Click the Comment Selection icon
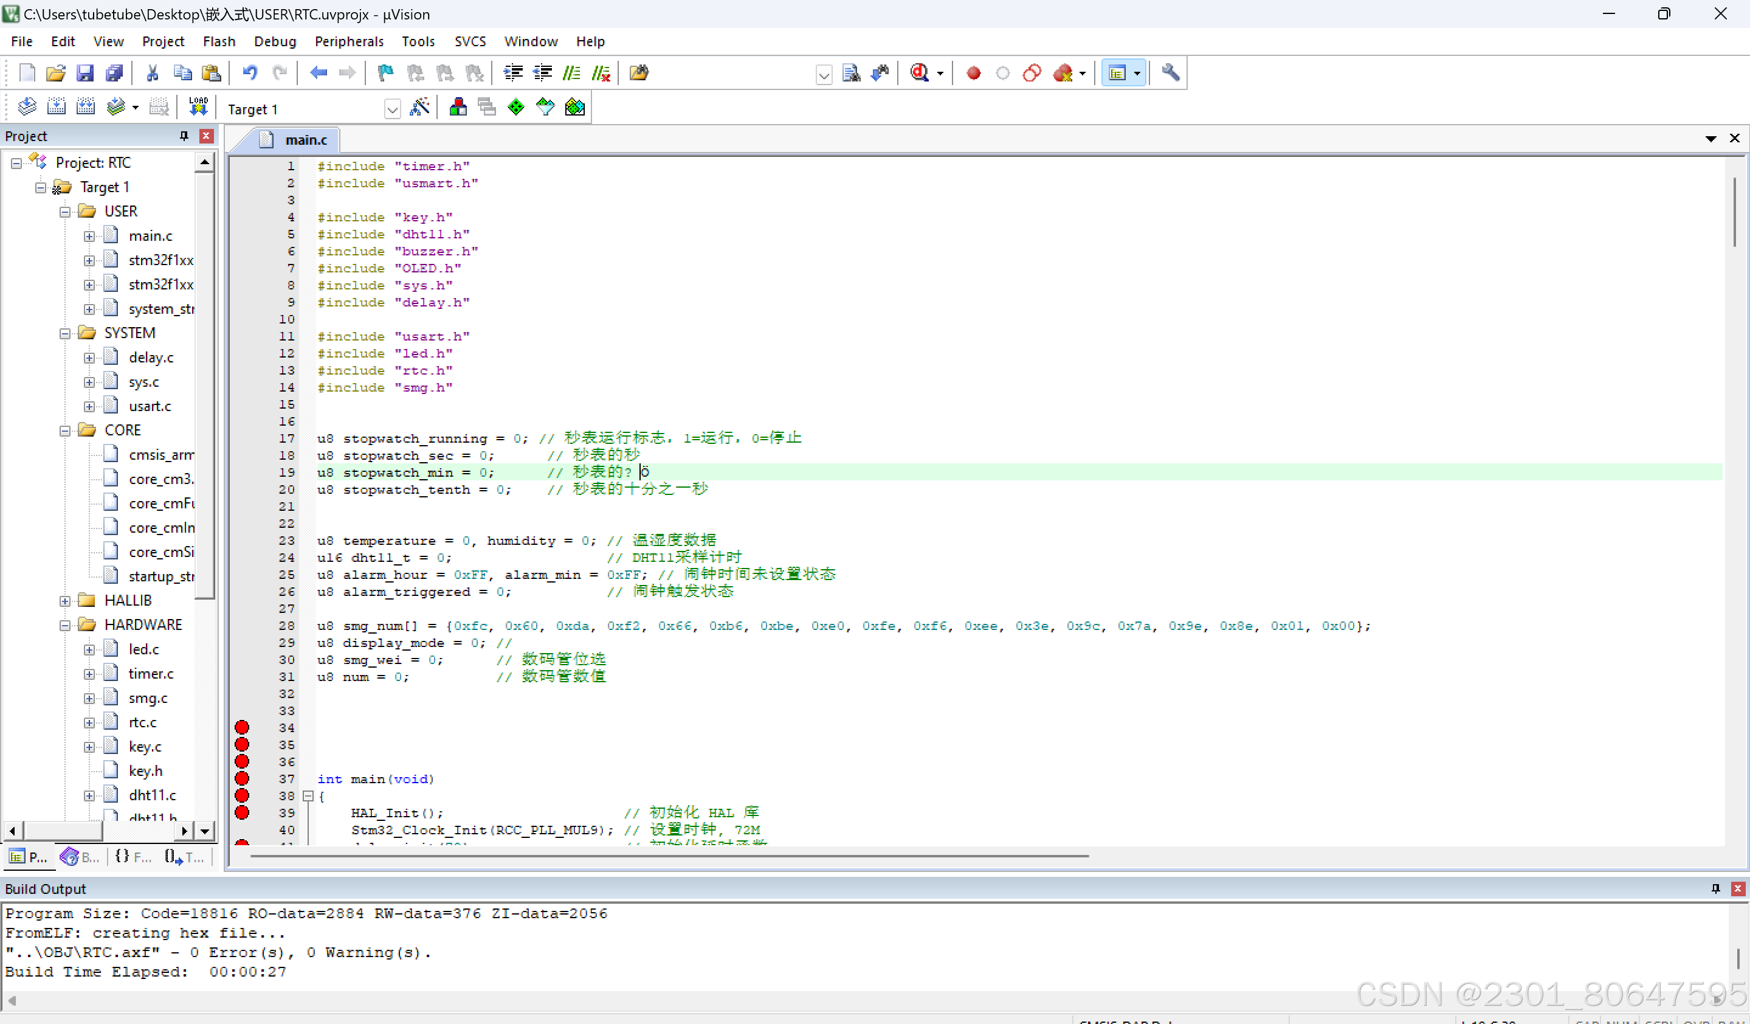Viewport: 1750px width, 1024px height. coord(571,72)
